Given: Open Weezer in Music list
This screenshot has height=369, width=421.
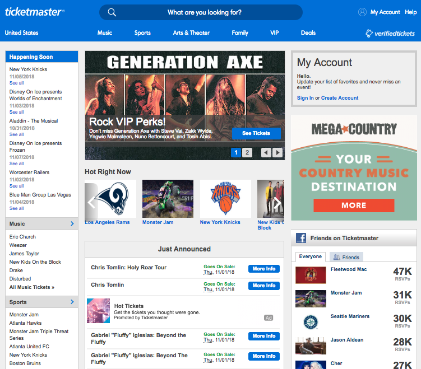Looking at the screenshot, I should (18, 245).
